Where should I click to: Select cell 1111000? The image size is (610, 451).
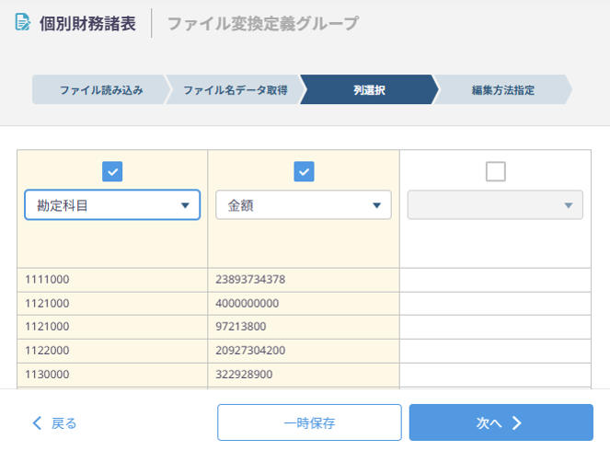click(x=112, y=280)
